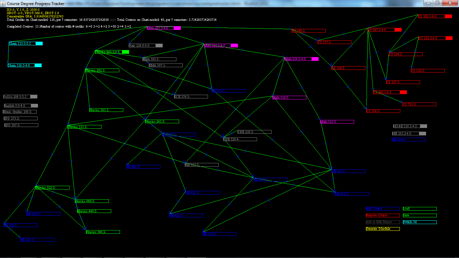Select the NE 428 course node

[x=186, y=216]
